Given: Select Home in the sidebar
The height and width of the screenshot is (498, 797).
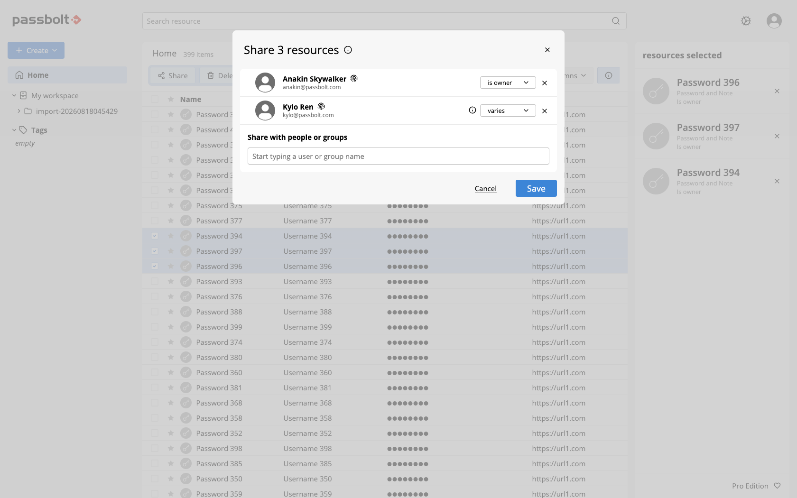Looking at the screenshot, I should (67, 75).
